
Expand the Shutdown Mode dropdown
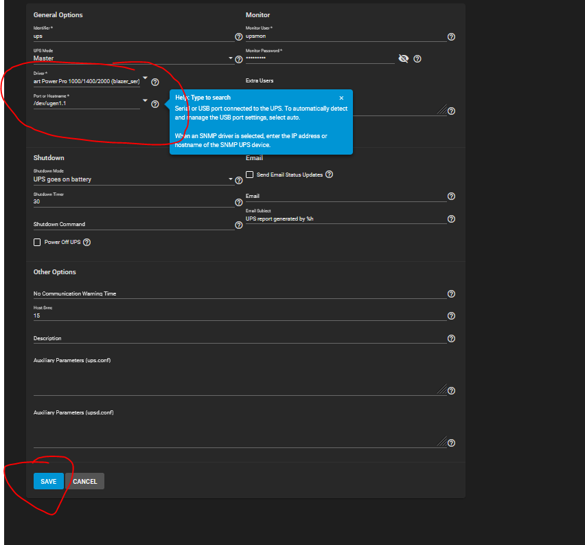coord(231,179)
